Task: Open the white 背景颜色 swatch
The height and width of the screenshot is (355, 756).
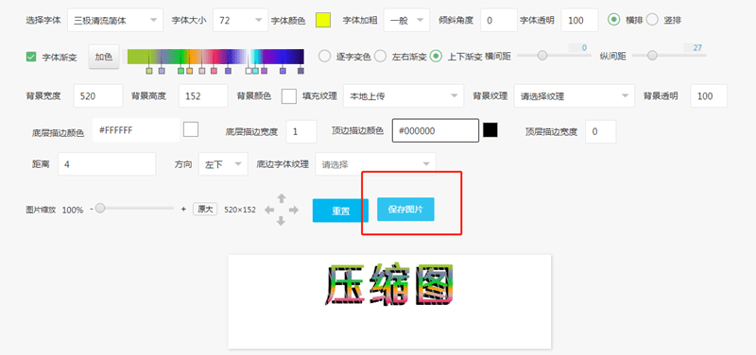Action: (x=289, y=96)
